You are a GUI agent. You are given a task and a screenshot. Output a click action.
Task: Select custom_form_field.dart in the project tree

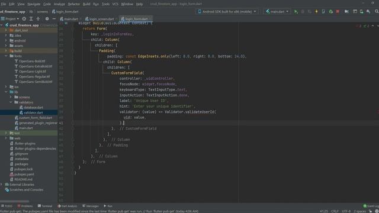[x=33, y=118]
